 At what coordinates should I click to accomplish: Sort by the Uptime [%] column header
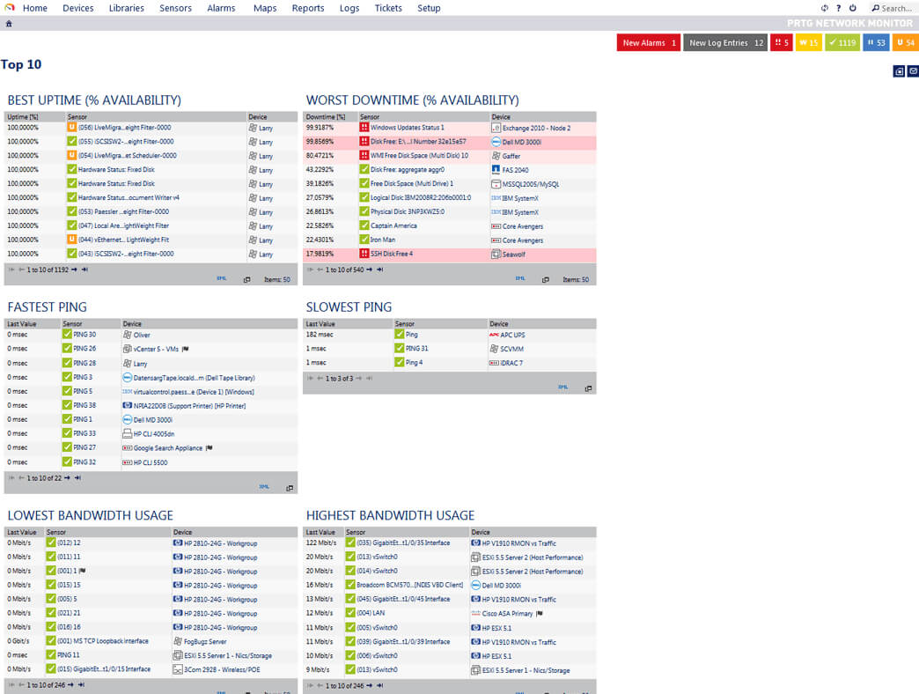point(23,116)
